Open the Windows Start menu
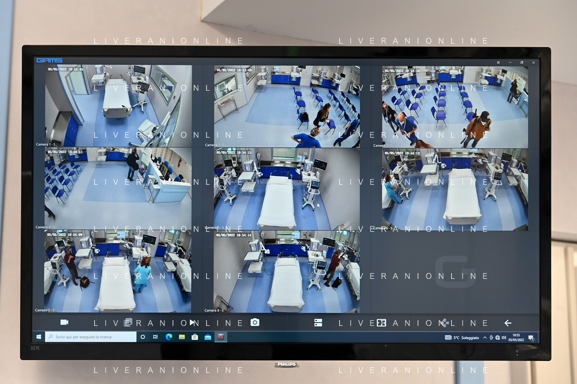Viewport: 577px width, 384px height. click(x=39, y=337)
